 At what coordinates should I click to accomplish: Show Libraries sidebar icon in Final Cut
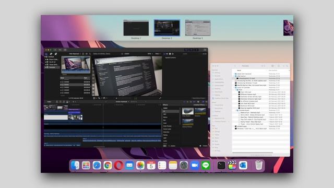(x=46, y=54)
